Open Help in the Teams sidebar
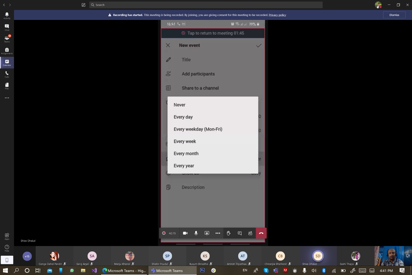The image size is (412, 275). pyautogui.click(x=7, y=248)
